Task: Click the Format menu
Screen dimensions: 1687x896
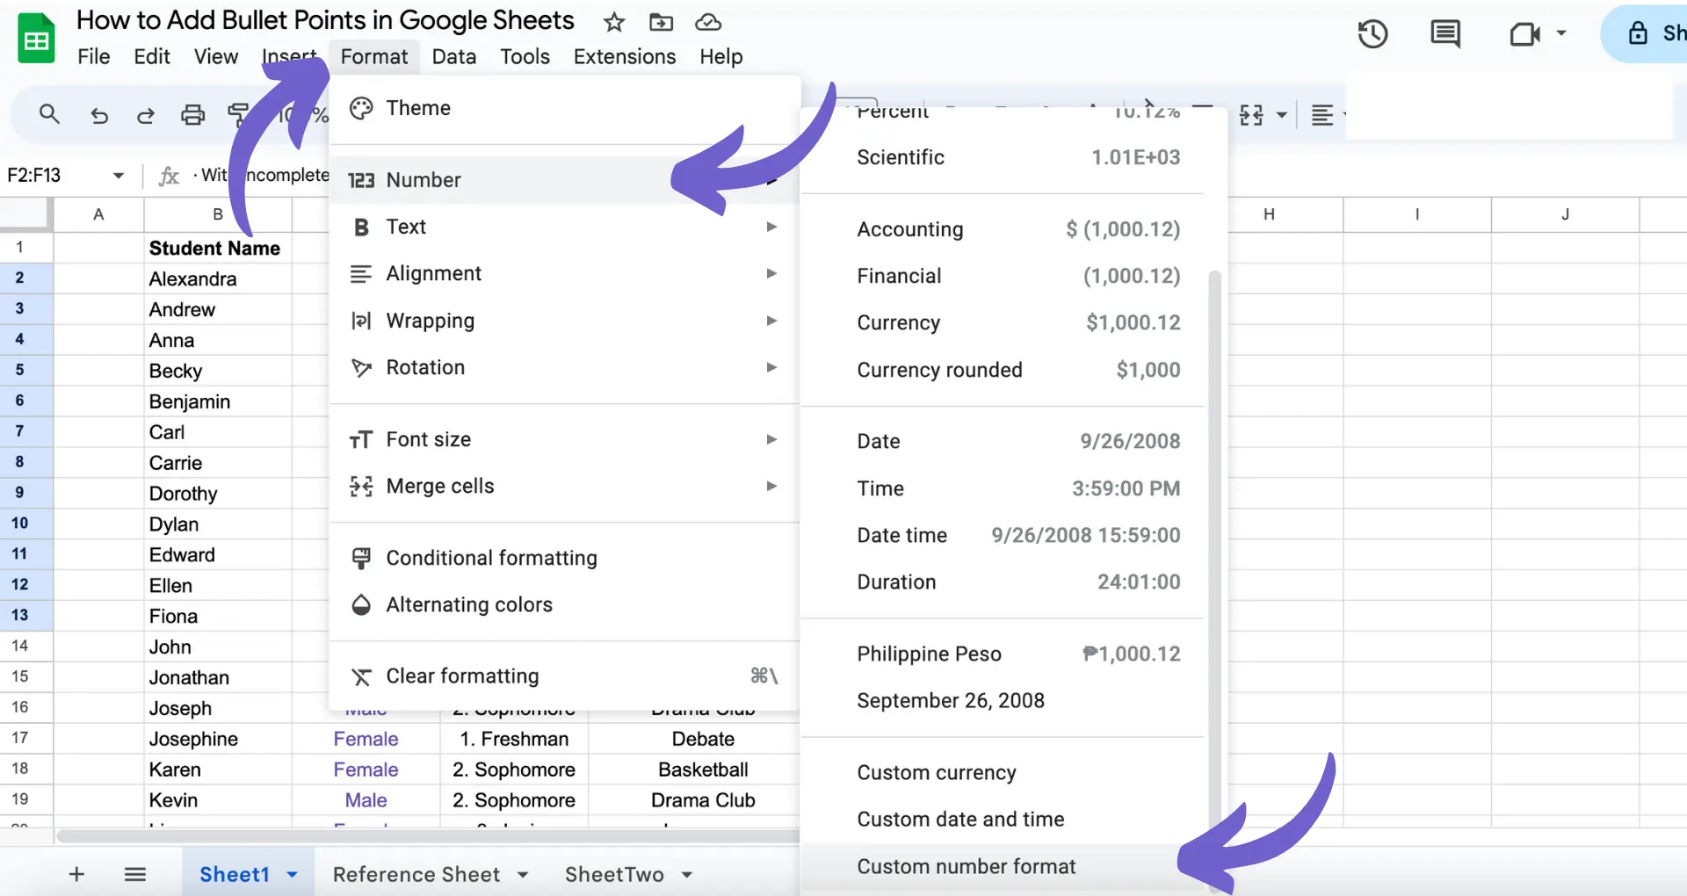Action: pos(374,57)
